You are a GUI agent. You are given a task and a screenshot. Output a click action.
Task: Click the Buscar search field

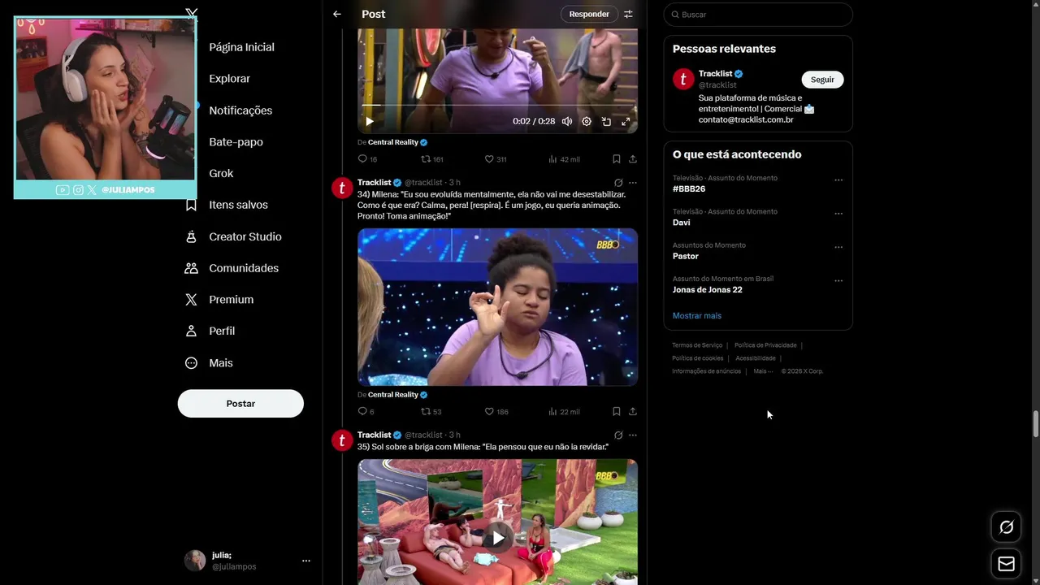[758, 15]
